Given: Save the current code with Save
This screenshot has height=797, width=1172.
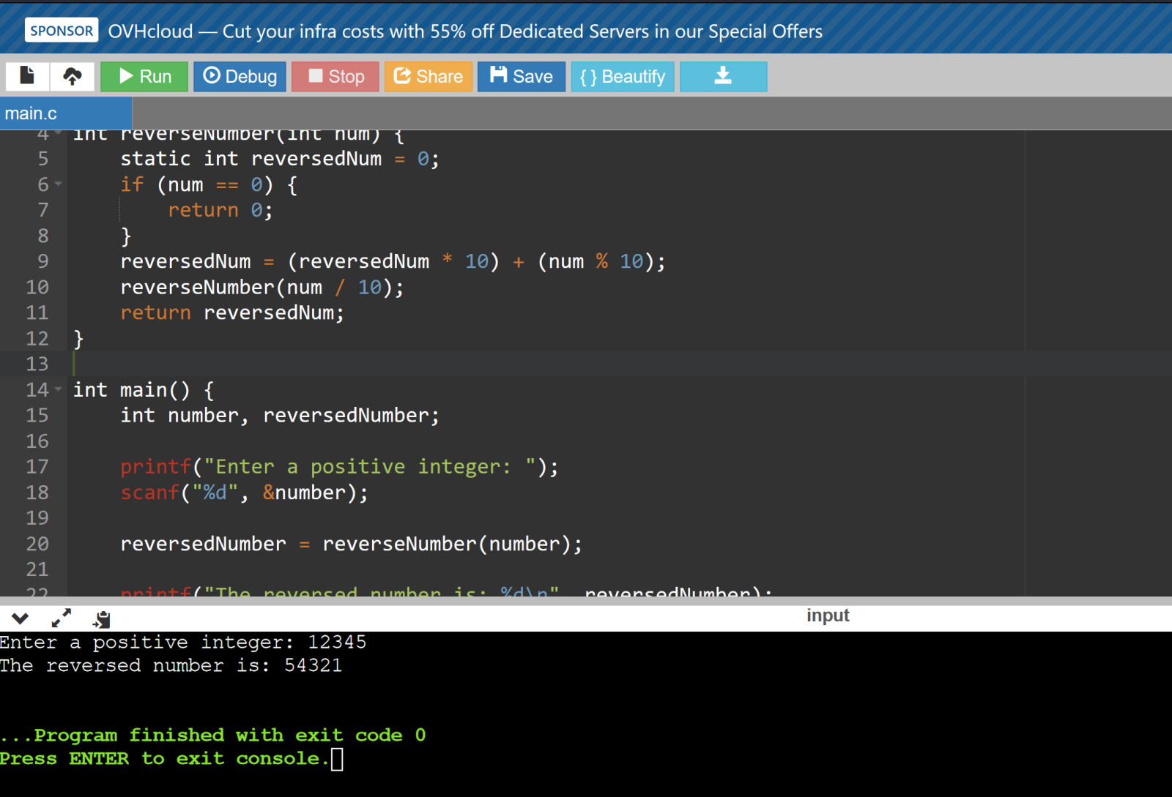Looking at the screenshot, I should click(521, 76).
